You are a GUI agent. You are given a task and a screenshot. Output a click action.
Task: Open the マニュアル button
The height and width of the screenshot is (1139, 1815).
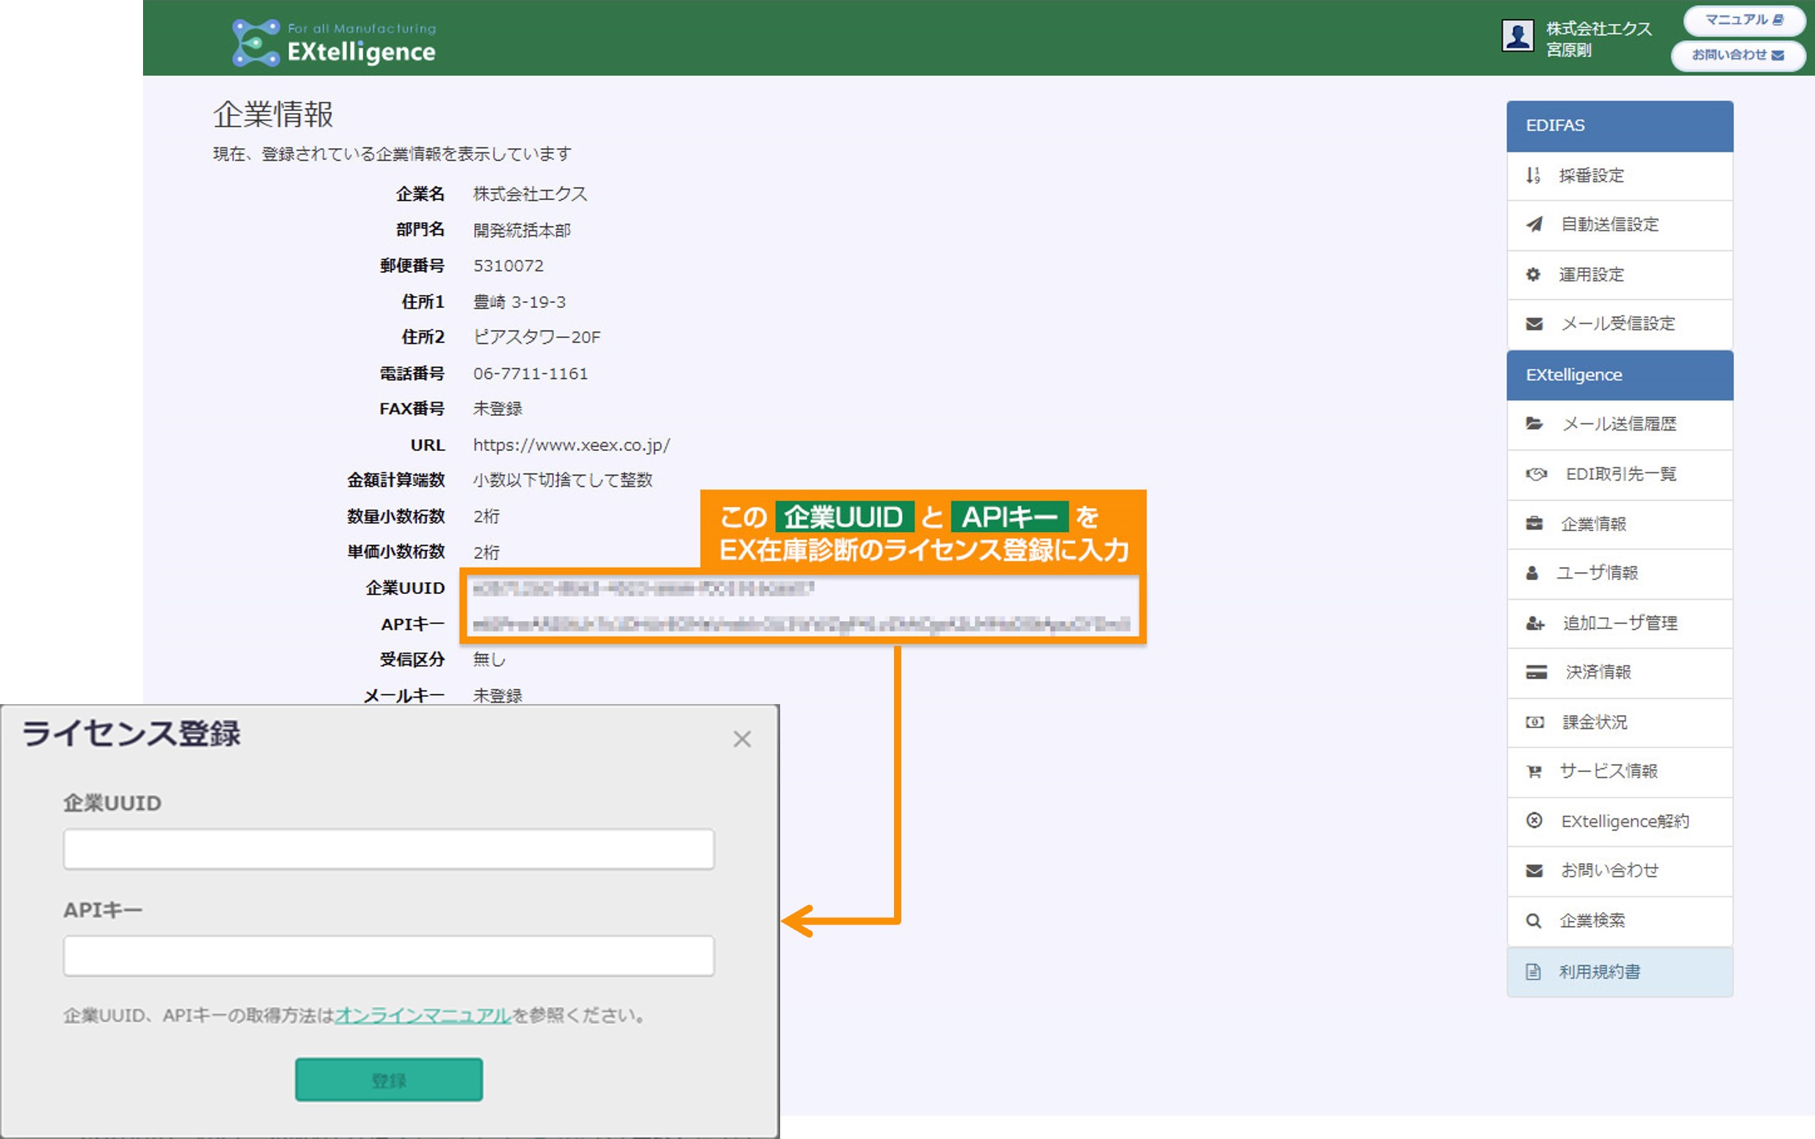(1743, 20)
